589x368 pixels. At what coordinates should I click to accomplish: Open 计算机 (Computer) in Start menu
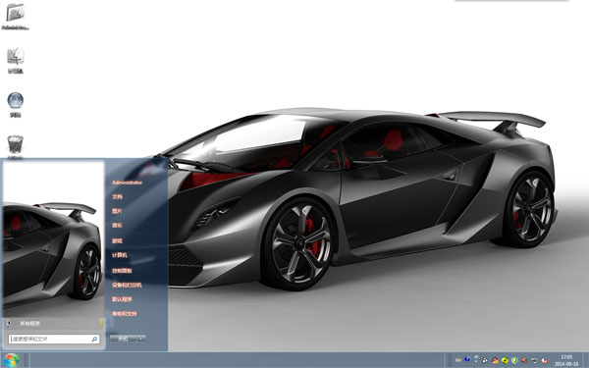(x=120, y=255)
